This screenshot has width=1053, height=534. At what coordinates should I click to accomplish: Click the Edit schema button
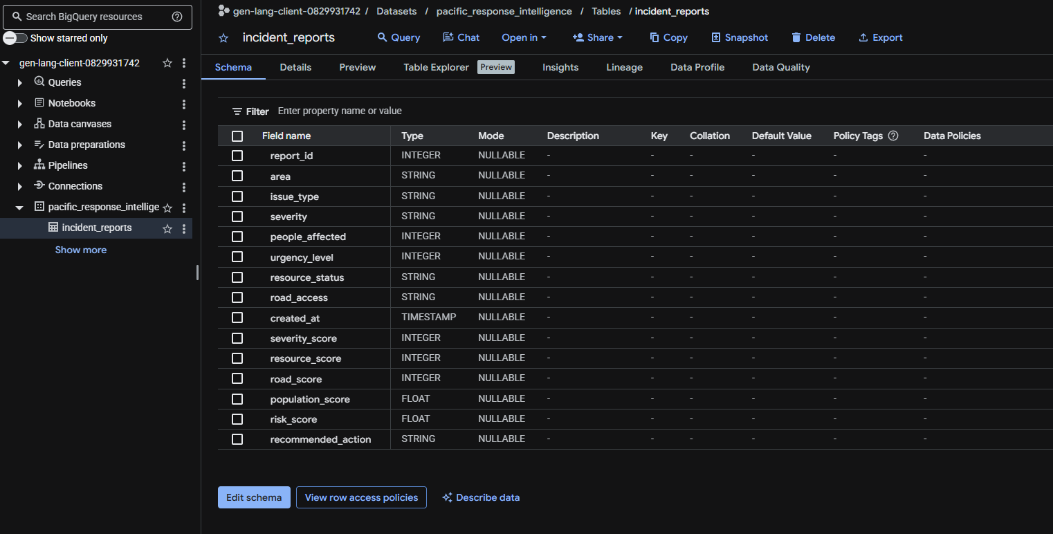click(254, 497)
